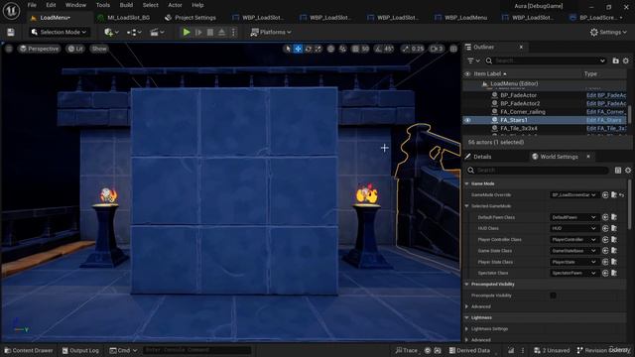
Task: Switch to the WBP_LoadMenu tab
Action: point(461,18)
